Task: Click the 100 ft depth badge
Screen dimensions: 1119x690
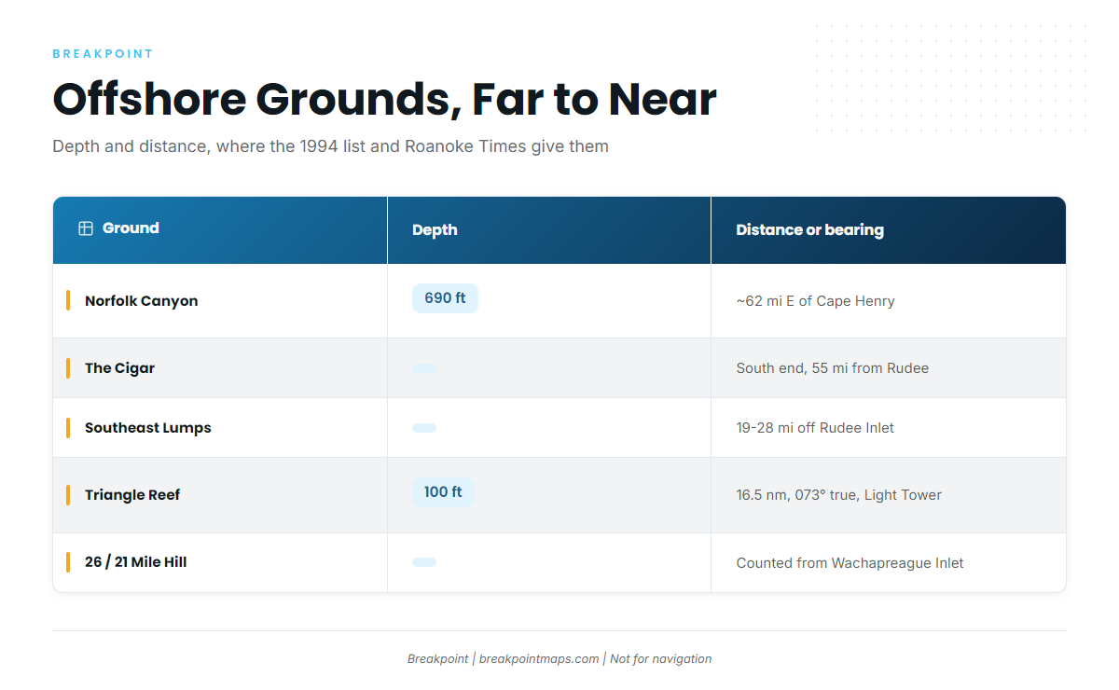Action: tap(443, 492)
